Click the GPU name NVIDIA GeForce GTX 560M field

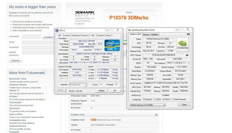click(158, 39)
